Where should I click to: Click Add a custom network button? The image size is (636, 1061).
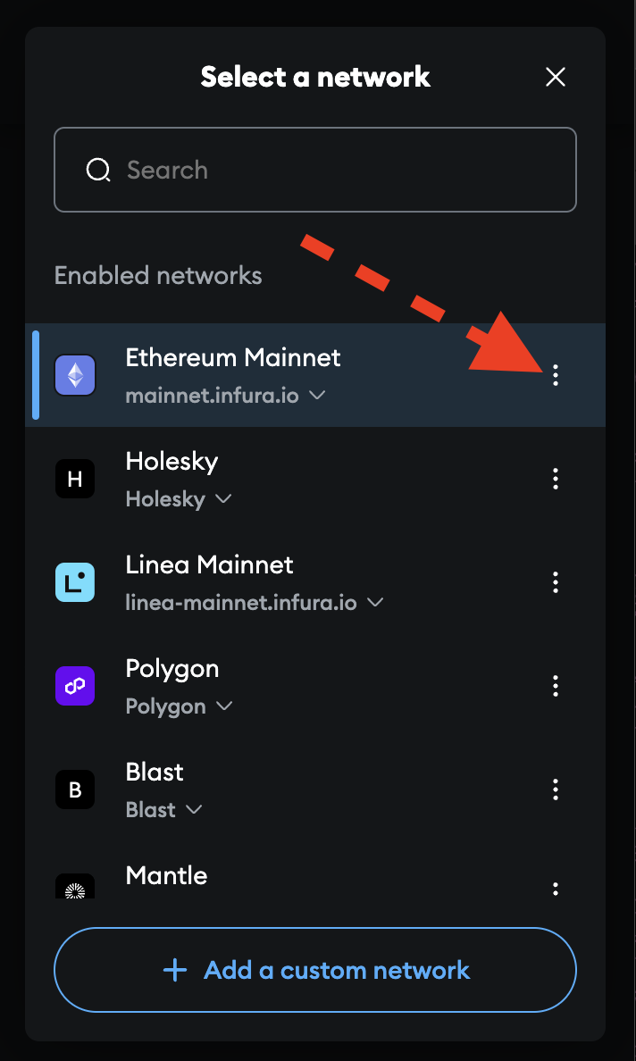coord(315,970)
